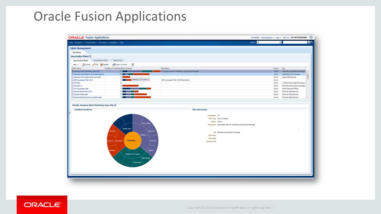Switch to the Talent Pools tab

click(118, 60)
